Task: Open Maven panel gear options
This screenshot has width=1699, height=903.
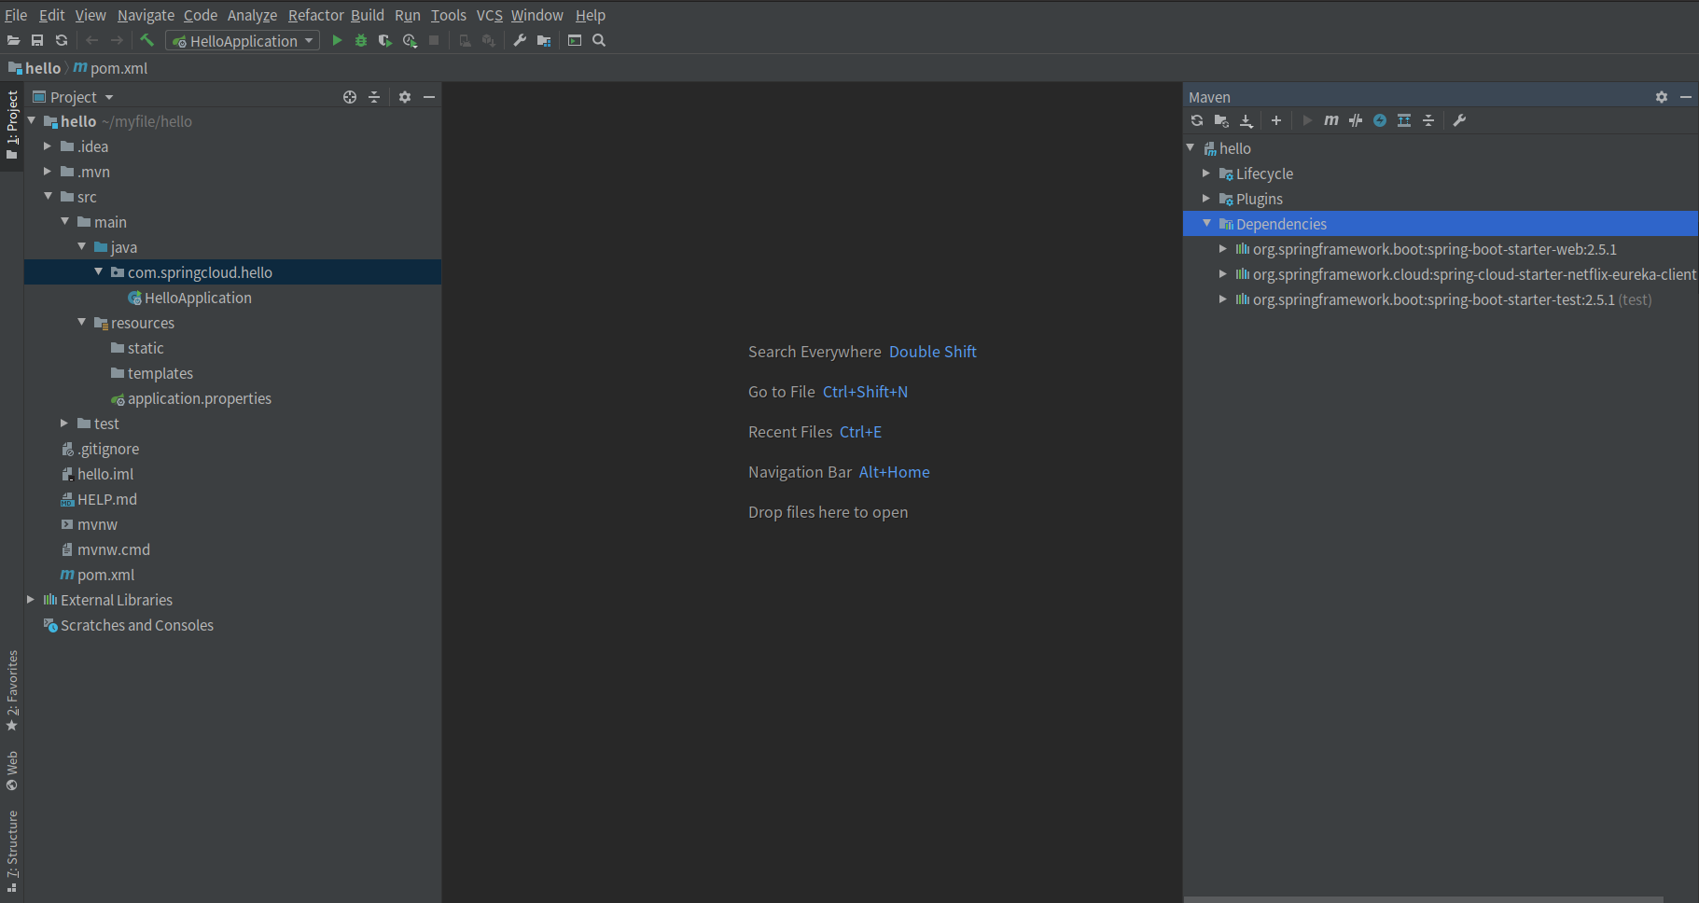Action: click(x=1662, y=97)
